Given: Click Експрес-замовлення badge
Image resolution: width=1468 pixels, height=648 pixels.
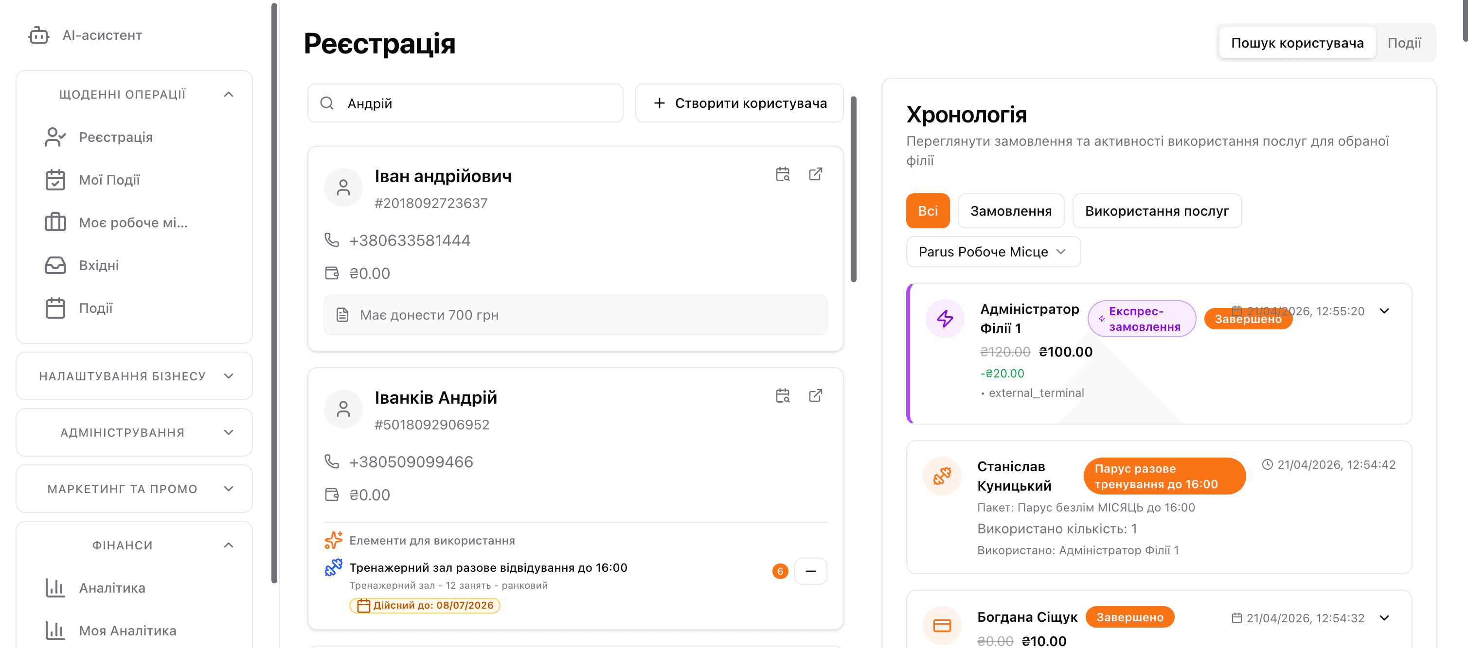Looking at the screenshot, I should click(x=1142, y=319).
